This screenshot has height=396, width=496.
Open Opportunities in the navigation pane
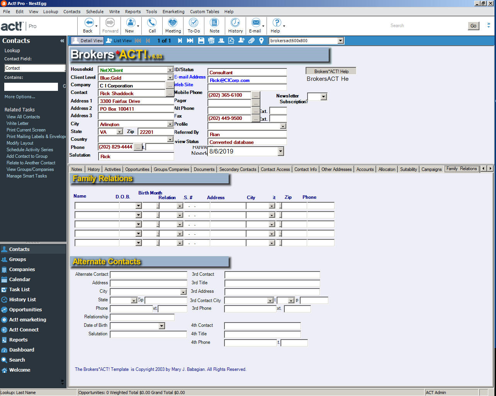(25, 310)
